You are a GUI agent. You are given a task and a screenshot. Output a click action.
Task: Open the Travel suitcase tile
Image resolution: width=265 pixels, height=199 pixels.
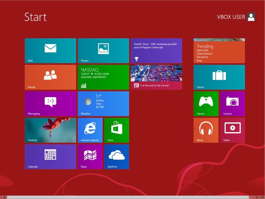click(x=219, y=77)
